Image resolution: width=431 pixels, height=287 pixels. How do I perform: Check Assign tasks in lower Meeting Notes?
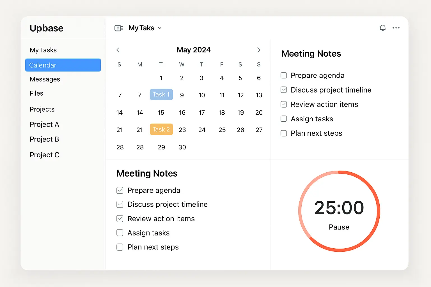[120, 233]
